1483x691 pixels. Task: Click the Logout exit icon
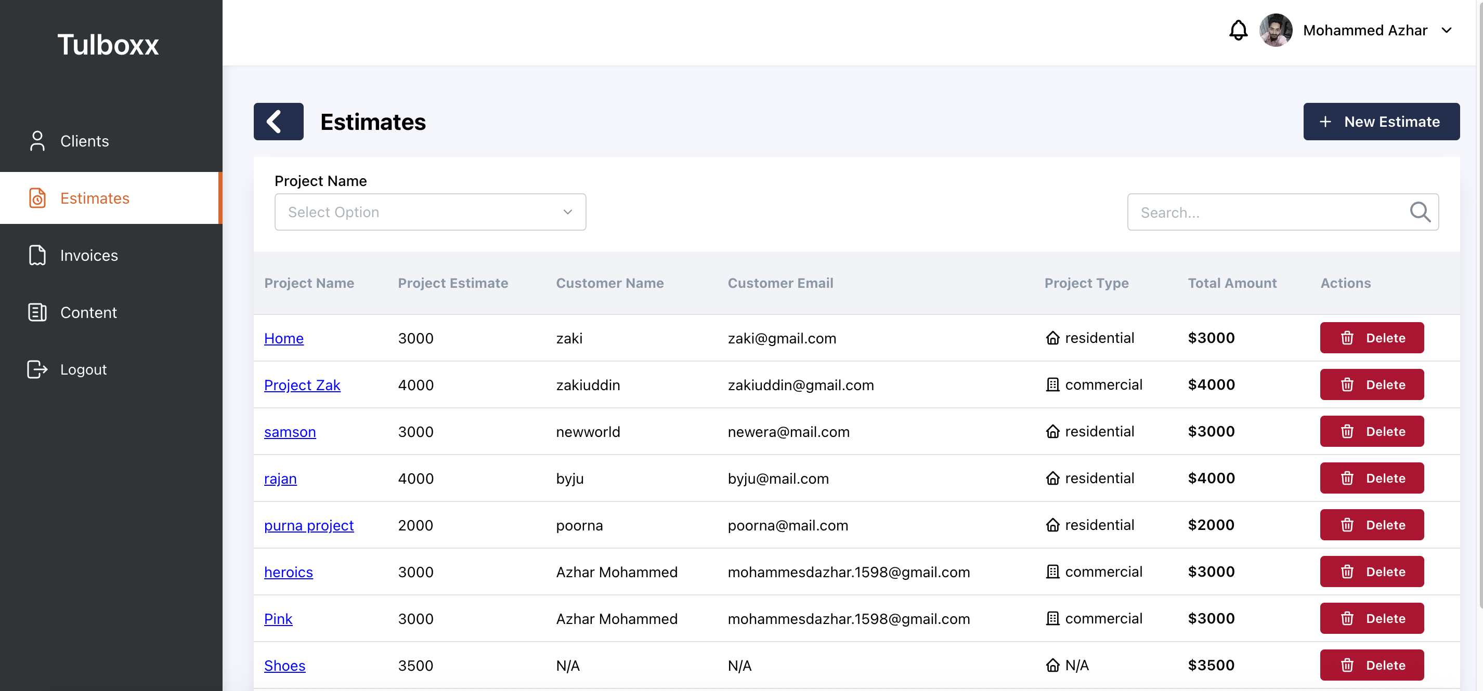point(37,369)
